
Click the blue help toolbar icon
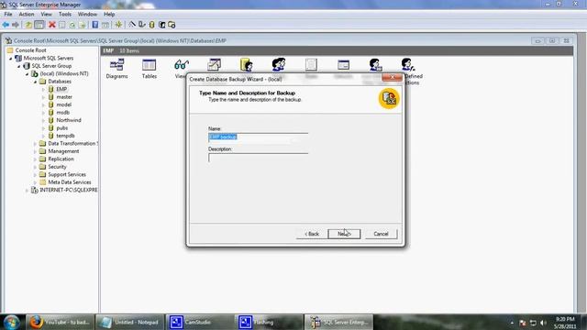click(x=95, y=25)
